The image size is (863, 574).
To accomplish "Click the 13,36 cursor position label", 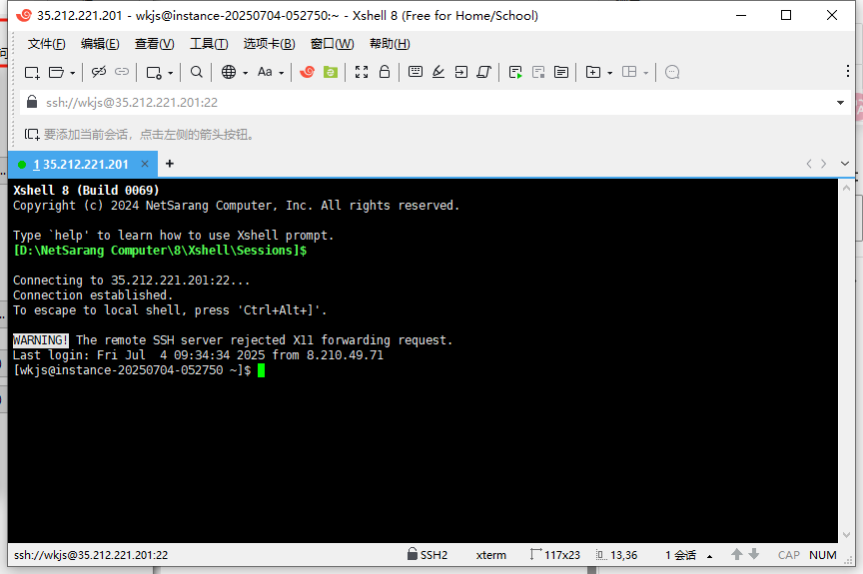I will [x=617, y=555].
